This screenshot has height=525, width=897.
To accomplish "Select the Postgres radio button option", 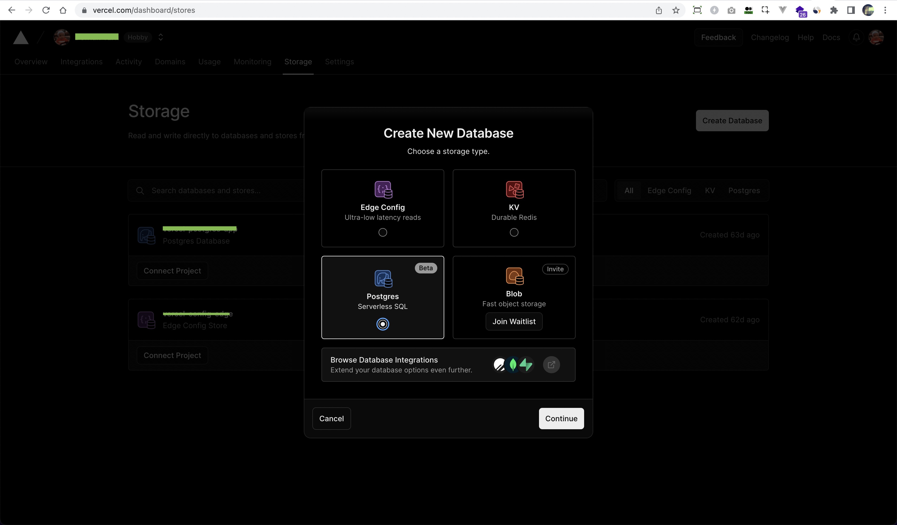I will click(x=383, y=324).
